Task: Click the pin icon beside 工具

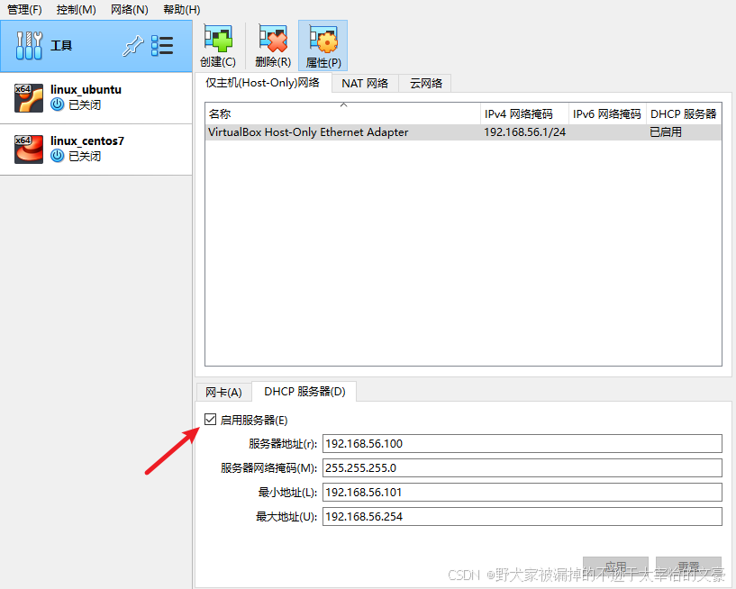Action: [132, 44]
